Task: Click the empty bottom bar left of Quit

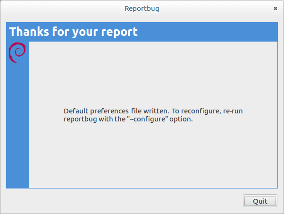Action: (123, 201)
